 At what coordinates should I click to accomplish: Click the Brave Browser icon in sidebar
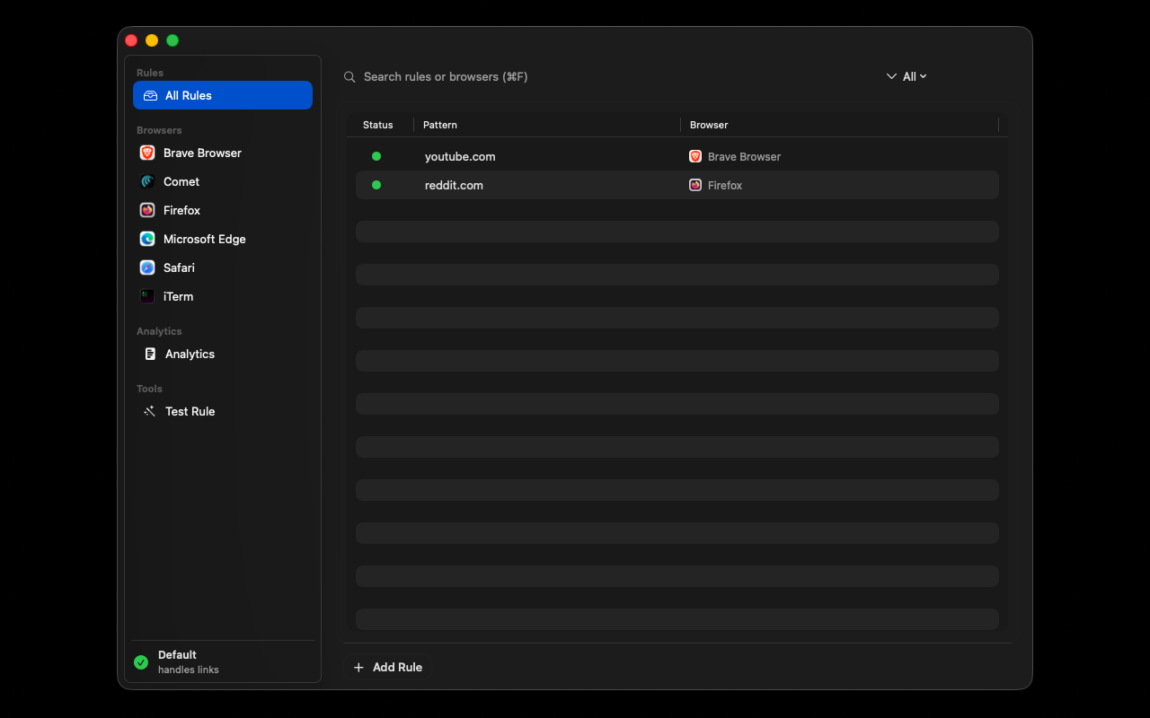147,153
